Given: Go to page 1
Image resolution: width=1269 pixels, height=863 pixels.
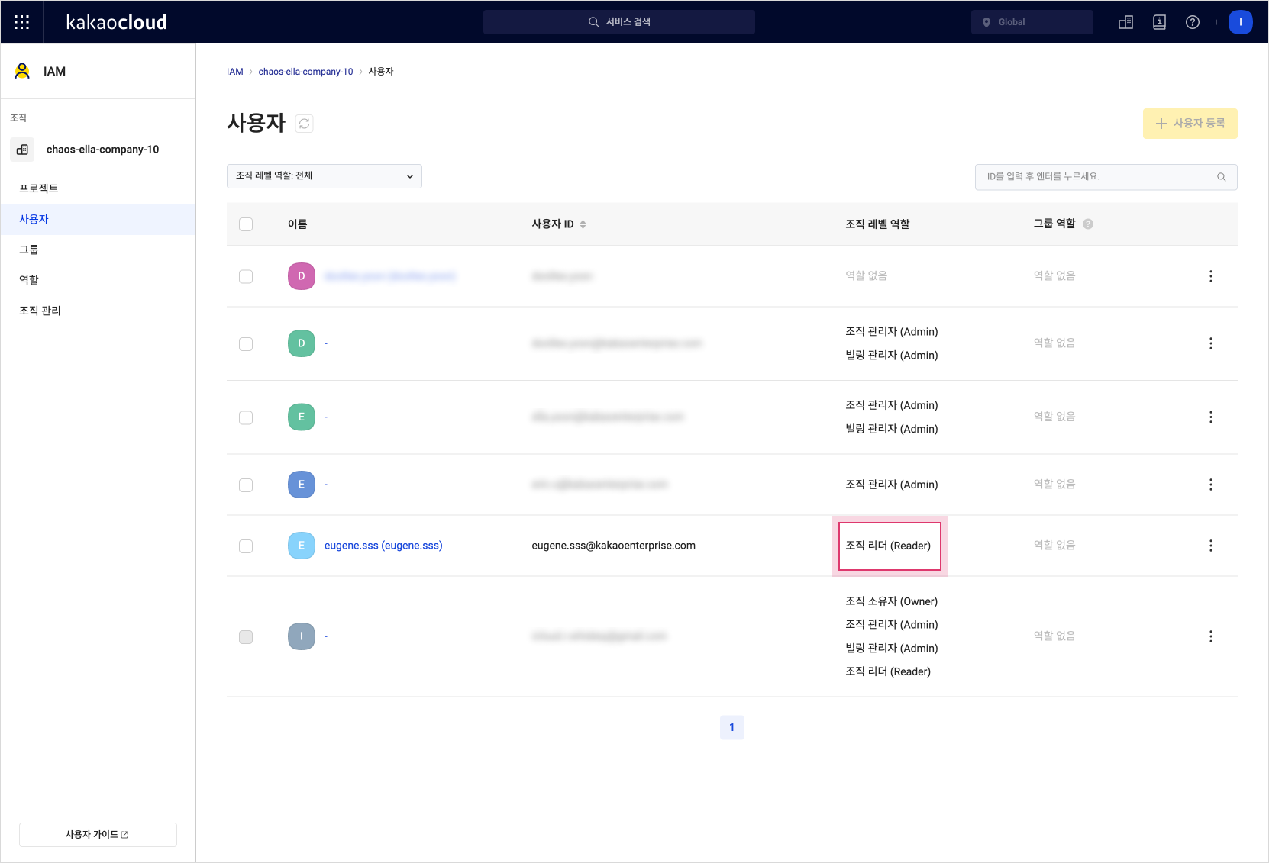Looking at the screenshot, I should (x=732, y=727).
